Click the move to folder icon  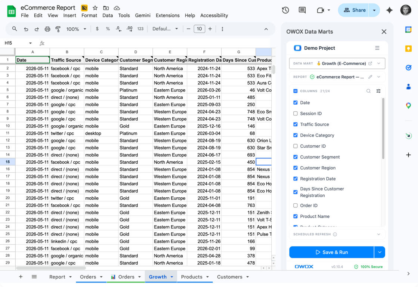pos(106,8)
